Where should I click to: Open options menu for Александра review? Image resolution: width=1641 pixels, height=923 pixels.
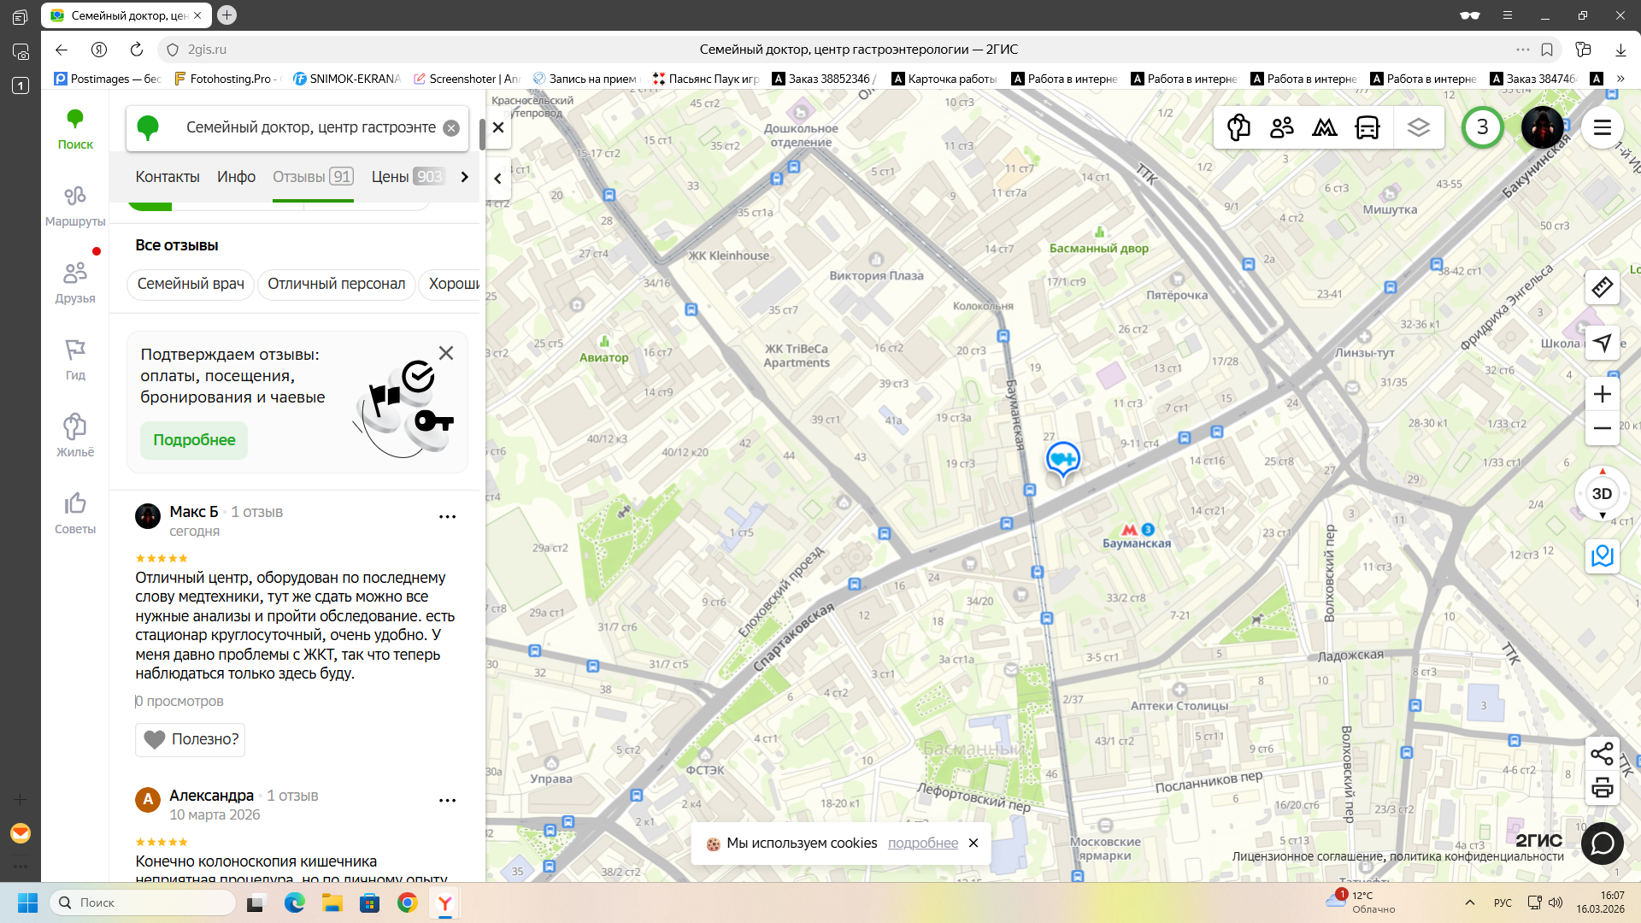click(x=447, y=801)
